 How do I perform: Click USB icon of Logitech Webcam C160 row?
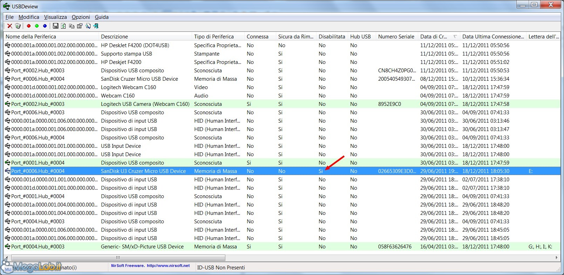[x=7, y=87]
